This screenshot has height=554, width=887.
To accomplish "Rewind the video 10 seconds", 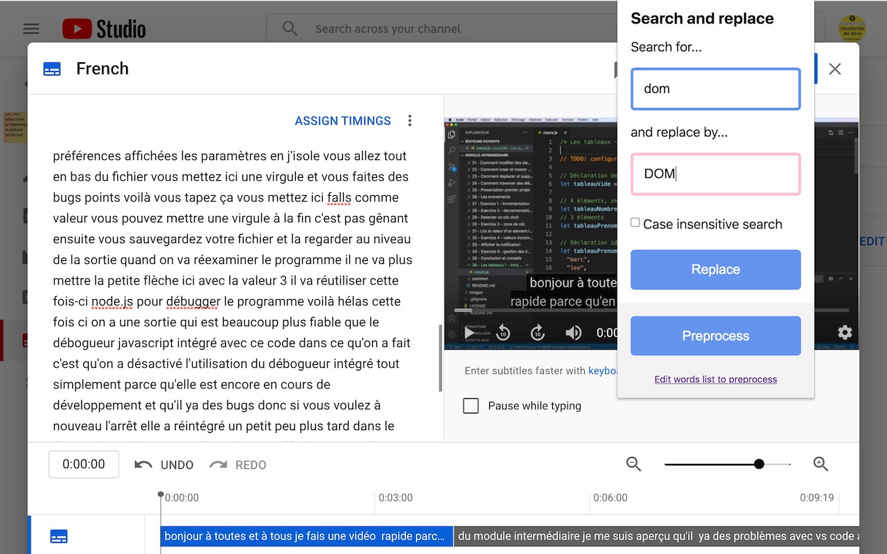I will (503, 332).
